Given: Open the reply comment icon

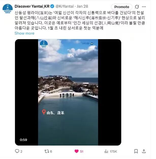Looking at the screenshot, I should click(x=17, y=151).
